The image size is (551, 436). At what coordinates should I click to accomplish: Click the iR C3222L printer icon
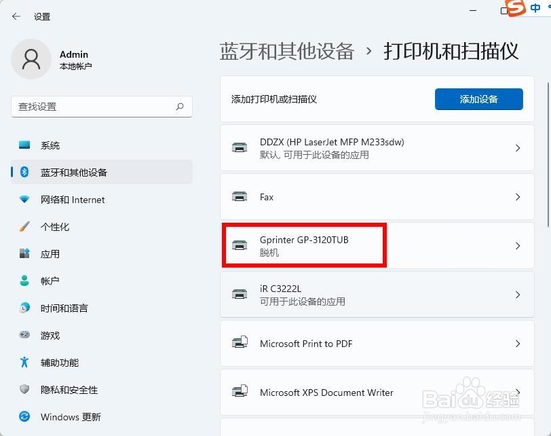pos(240,294)
